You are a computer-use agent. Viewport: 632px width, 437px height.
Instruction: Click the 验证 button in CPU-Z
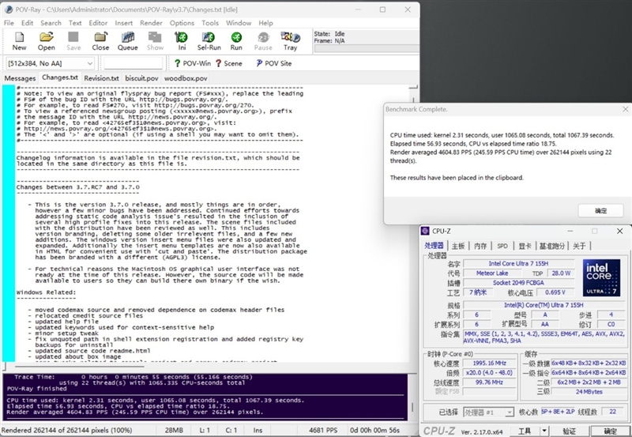(x=568, y=431)
